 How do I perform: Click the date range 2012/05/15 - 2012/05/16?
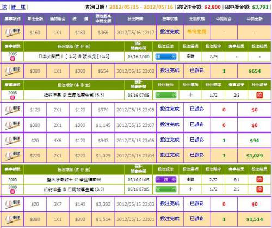pyautogui.click(x=141, y=7)
